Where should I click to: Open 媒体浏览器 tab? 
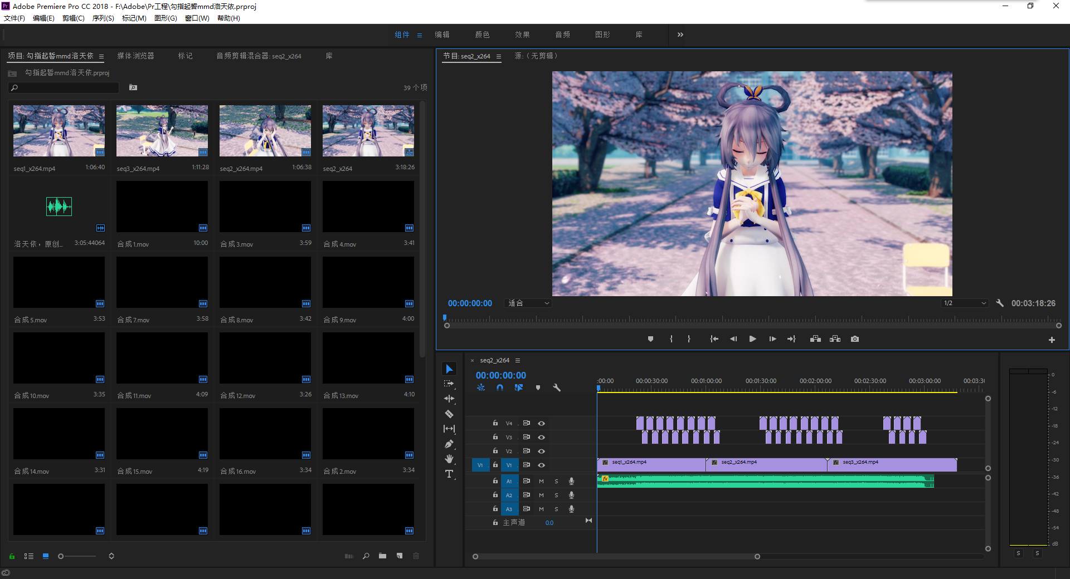pos(135,56)
